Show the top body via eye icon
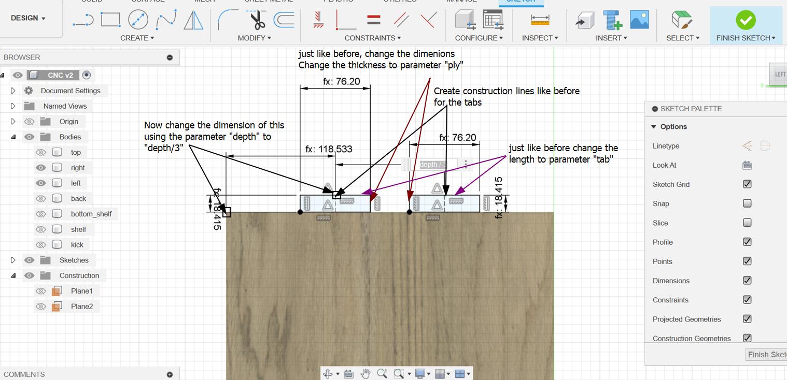 pyautogui.click(x=41, y=152)
